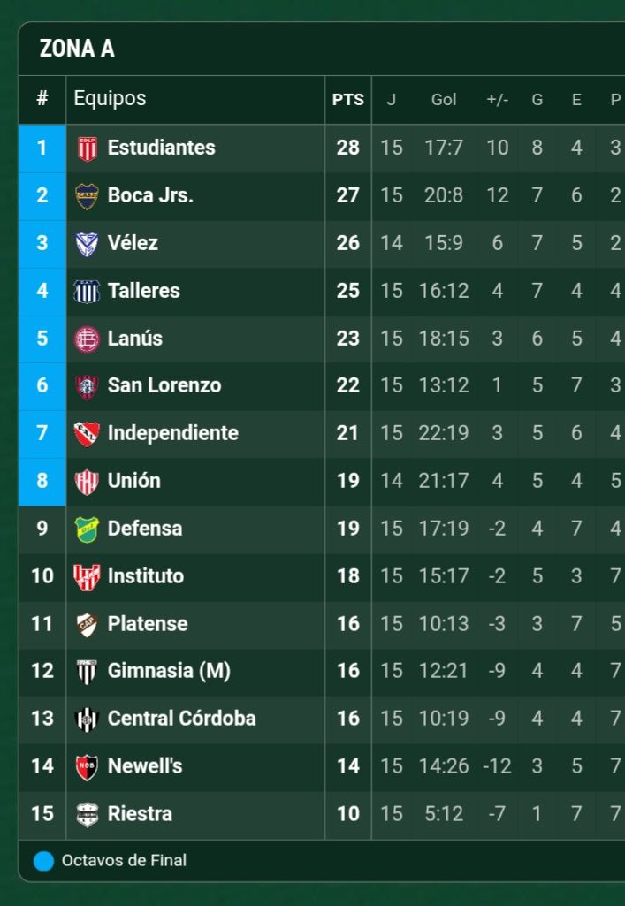Click the ZONA A table title
Screen dimensions: 625x906
coord(77,49)
